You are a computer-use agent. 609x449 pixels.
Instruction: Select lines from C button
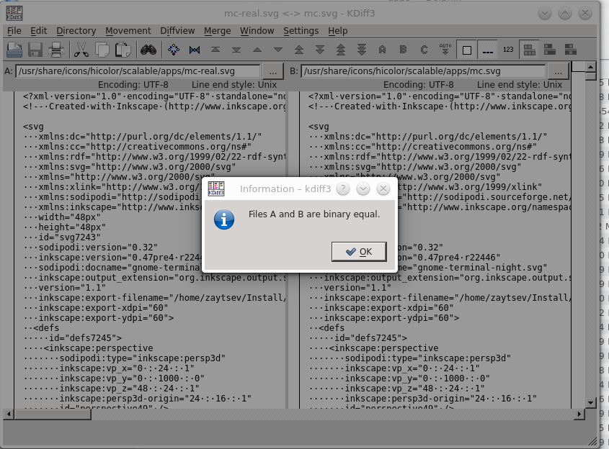click(424, 50)
